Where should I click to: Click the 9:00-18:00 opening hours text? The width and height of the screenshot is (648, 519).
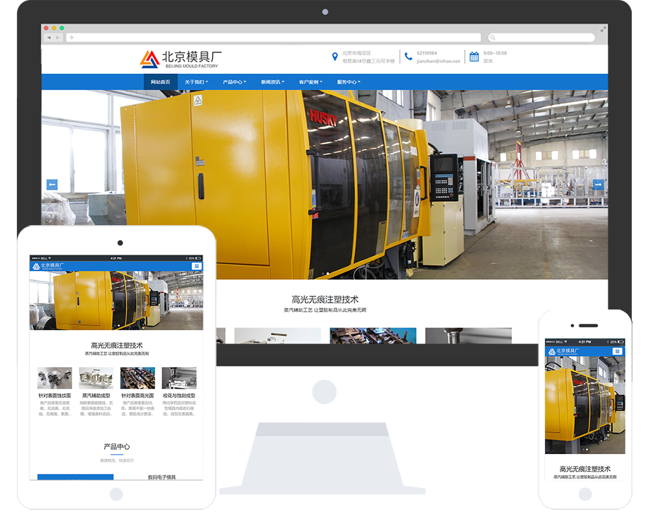(494, 53)
